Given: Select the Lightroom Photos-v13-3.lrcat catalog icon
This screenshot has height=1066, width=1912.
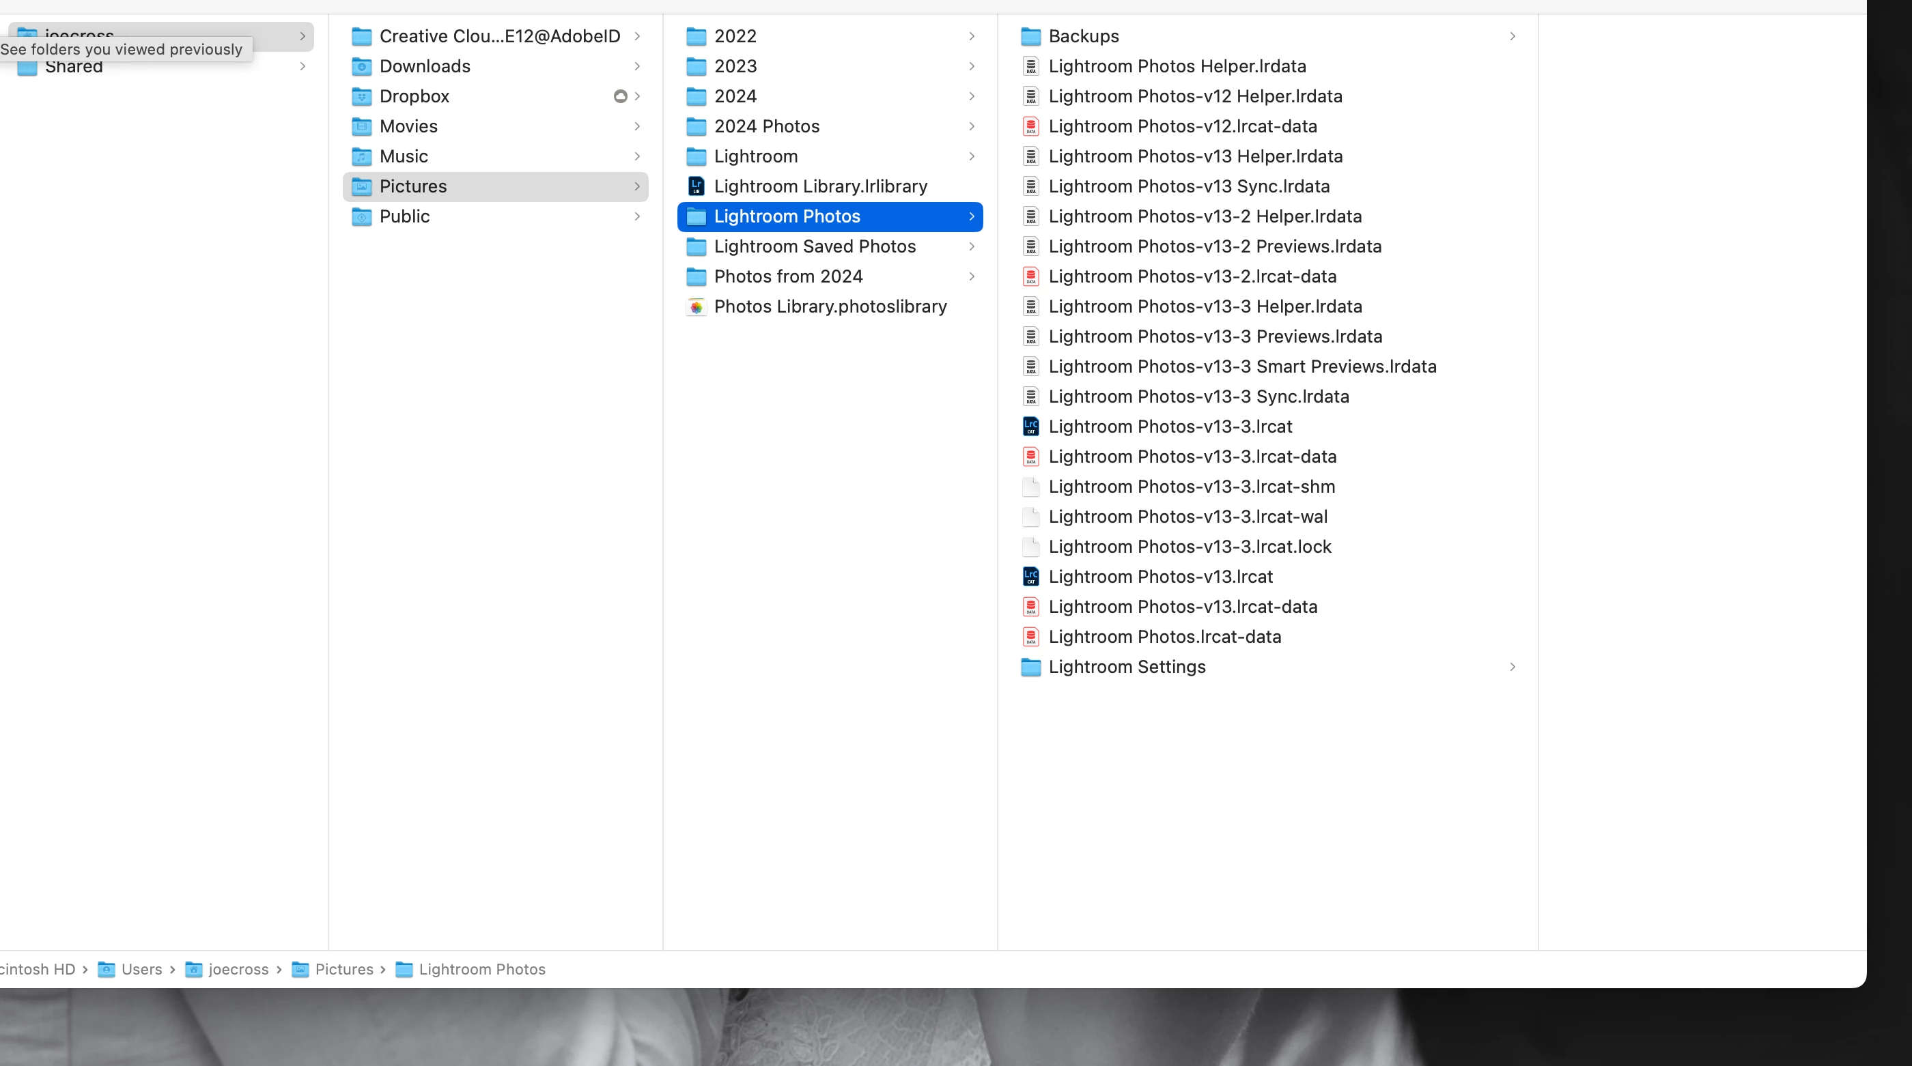Looking at the screenshot, I should point(1030,427).
